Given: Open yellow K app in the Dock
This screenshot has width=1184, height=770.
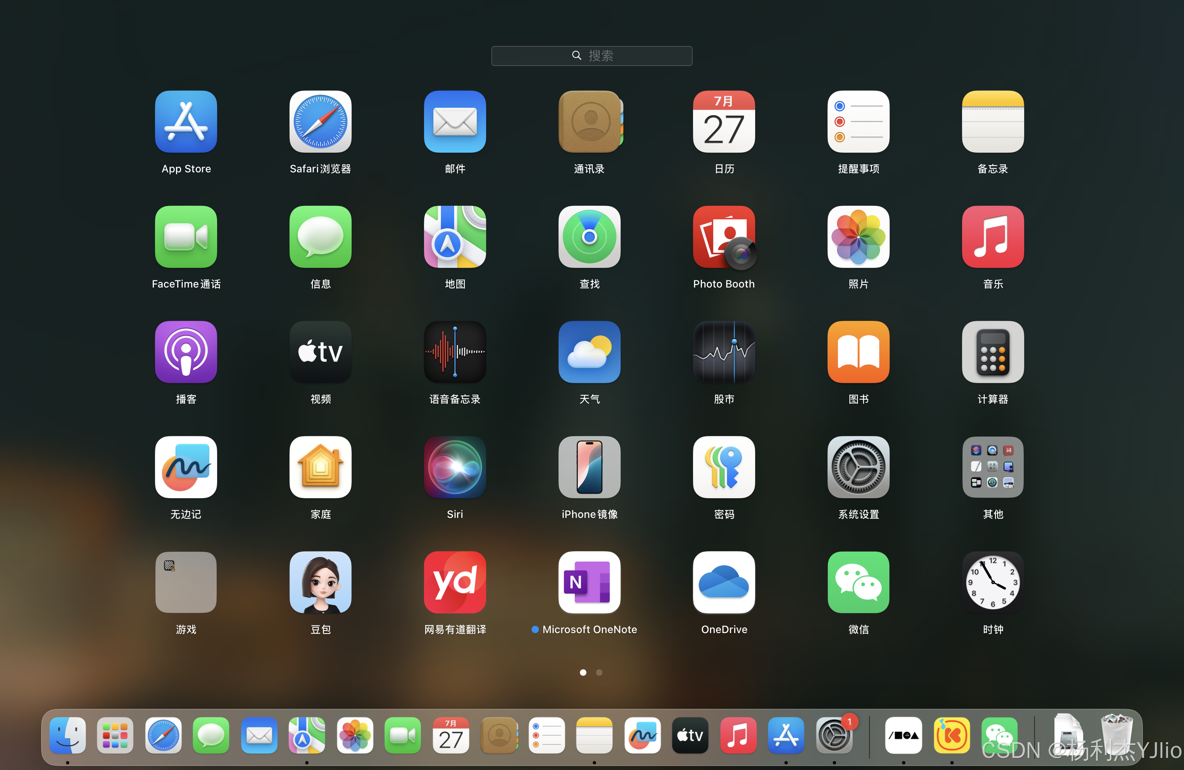Looking at the screenshot, I should pyautogui.click(x=952, y=735).
